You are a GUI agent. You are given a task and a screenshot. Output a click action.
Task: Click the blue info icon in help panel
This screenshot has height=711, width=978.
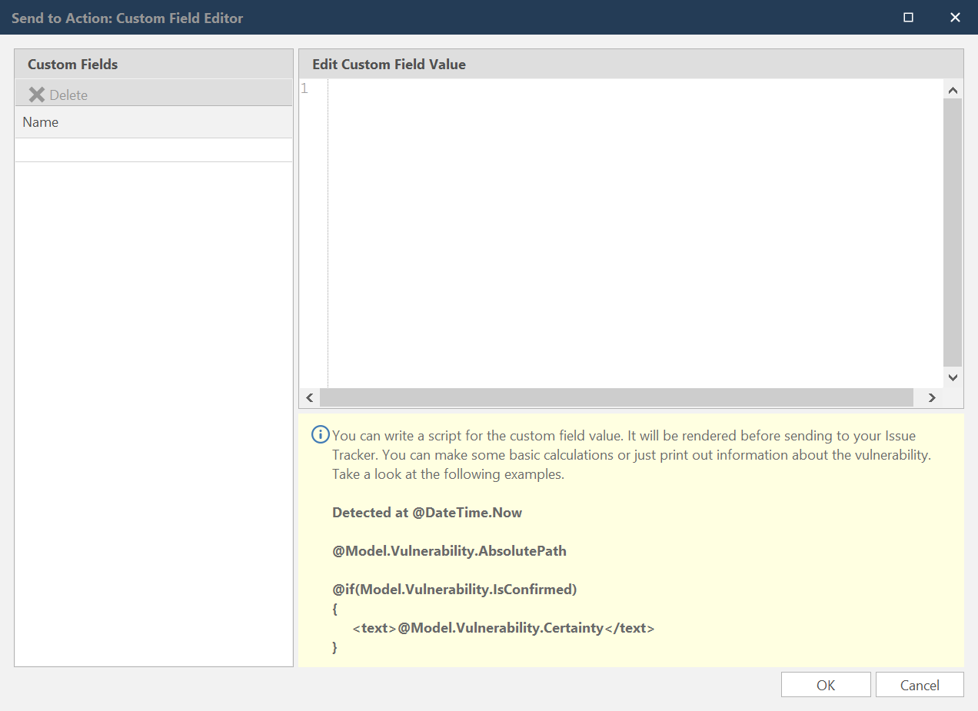point(320,435)
